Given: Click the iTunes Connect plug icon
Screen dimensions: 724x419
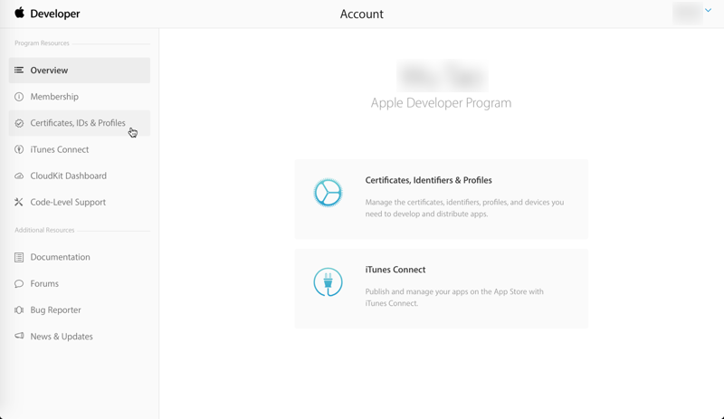Looking at the screenshot, I should pos(328,281).
